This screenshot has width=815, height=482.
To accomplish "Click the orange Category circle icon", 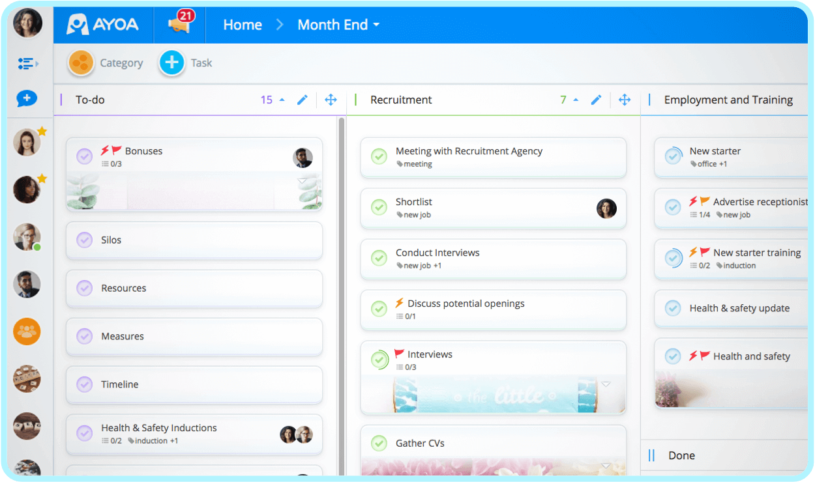I will (81, 63).
